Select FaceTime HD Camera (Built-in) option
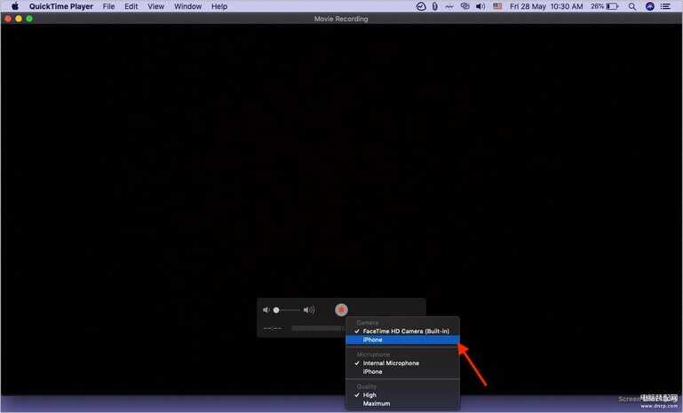 point(402,331)
